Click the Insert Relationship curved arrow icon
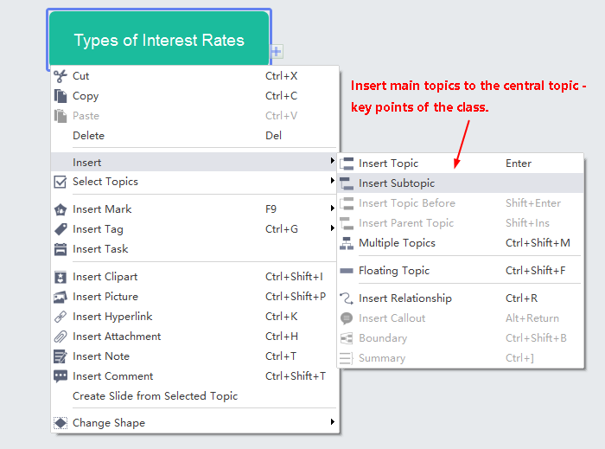 (347, 298)
